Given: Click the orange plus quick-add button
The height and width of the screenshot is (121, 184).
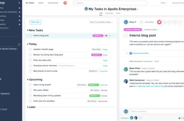Looking at the screenshot, I should (x=65, y=3).
